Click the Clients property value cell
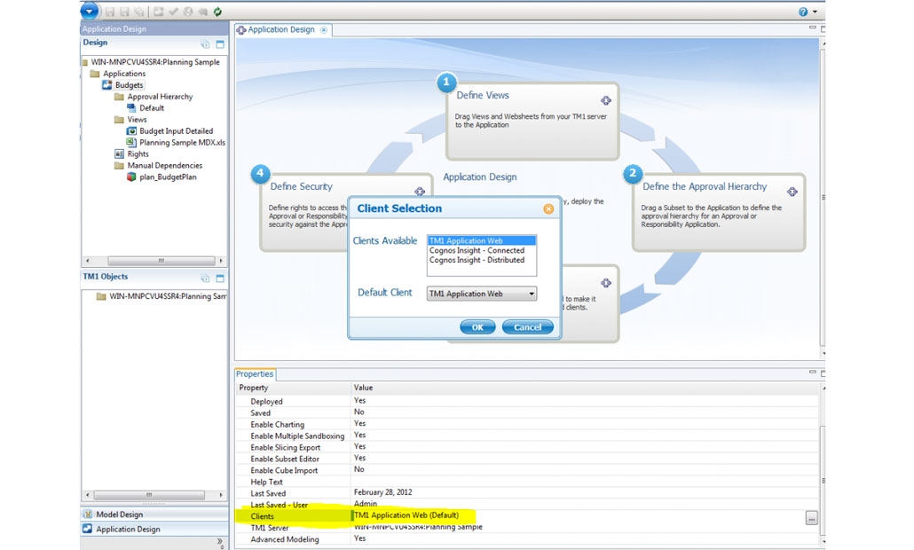This screenshot has width=914, height=550. click(x=577, y=515)
